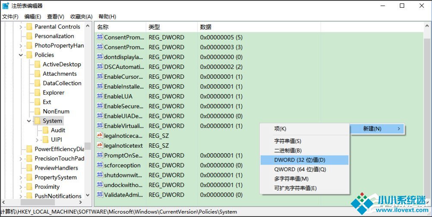Open the 收藏夹(A) menu
432x217 pixels.
click(x=81, y=16)
